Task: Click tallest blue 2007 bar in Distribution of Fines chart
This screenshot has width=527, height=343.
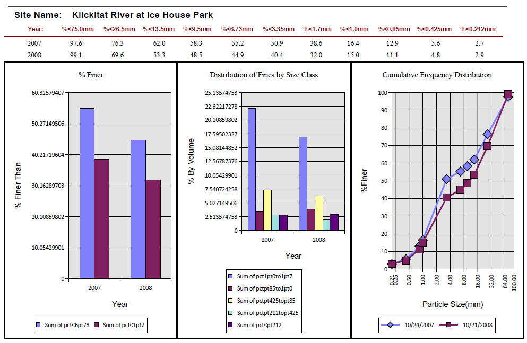Action: (x=252, y=169)
